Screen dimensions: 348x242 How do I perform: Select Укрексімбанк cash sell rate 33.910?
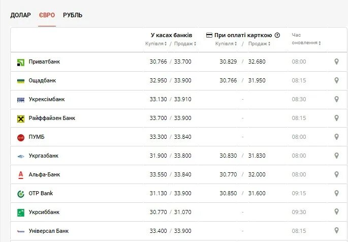pyautogui.click(x=183, y=99)
